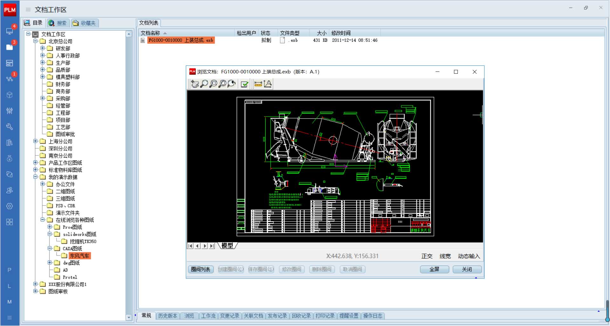Click the 圈阅列表 button
This screenshot has width=610, height=326.
click(200, 269)
